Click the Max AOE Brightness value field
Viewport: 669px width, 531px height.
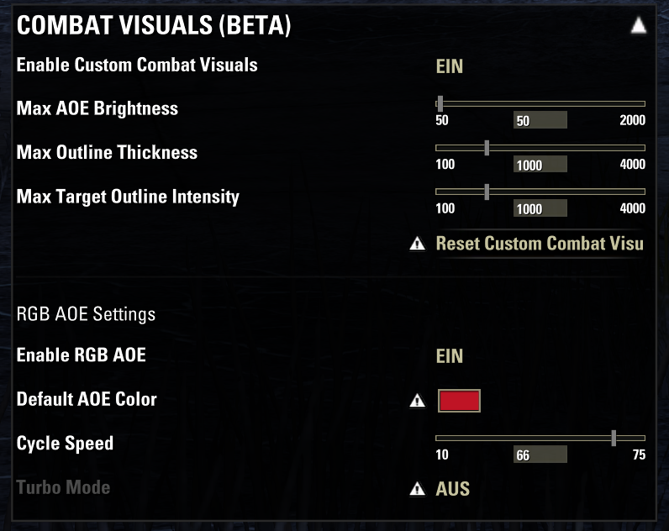(540, 120)
